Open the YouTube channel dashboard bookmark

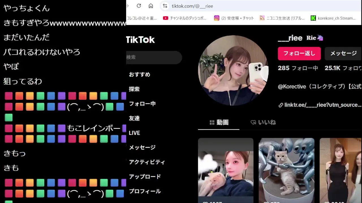click(185, 18)
